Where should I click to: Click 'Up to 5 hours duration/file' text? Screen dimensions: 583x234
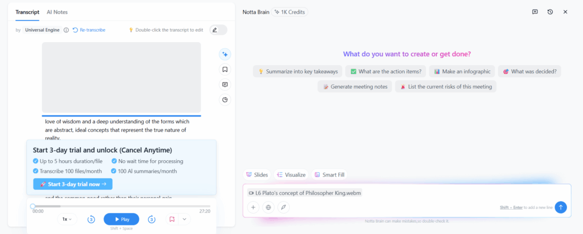[72, 161]
